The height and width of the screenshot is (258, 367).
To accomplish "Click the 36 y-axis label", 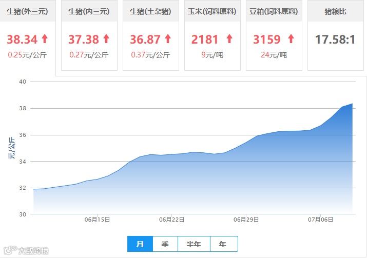I will pos(23,135).
